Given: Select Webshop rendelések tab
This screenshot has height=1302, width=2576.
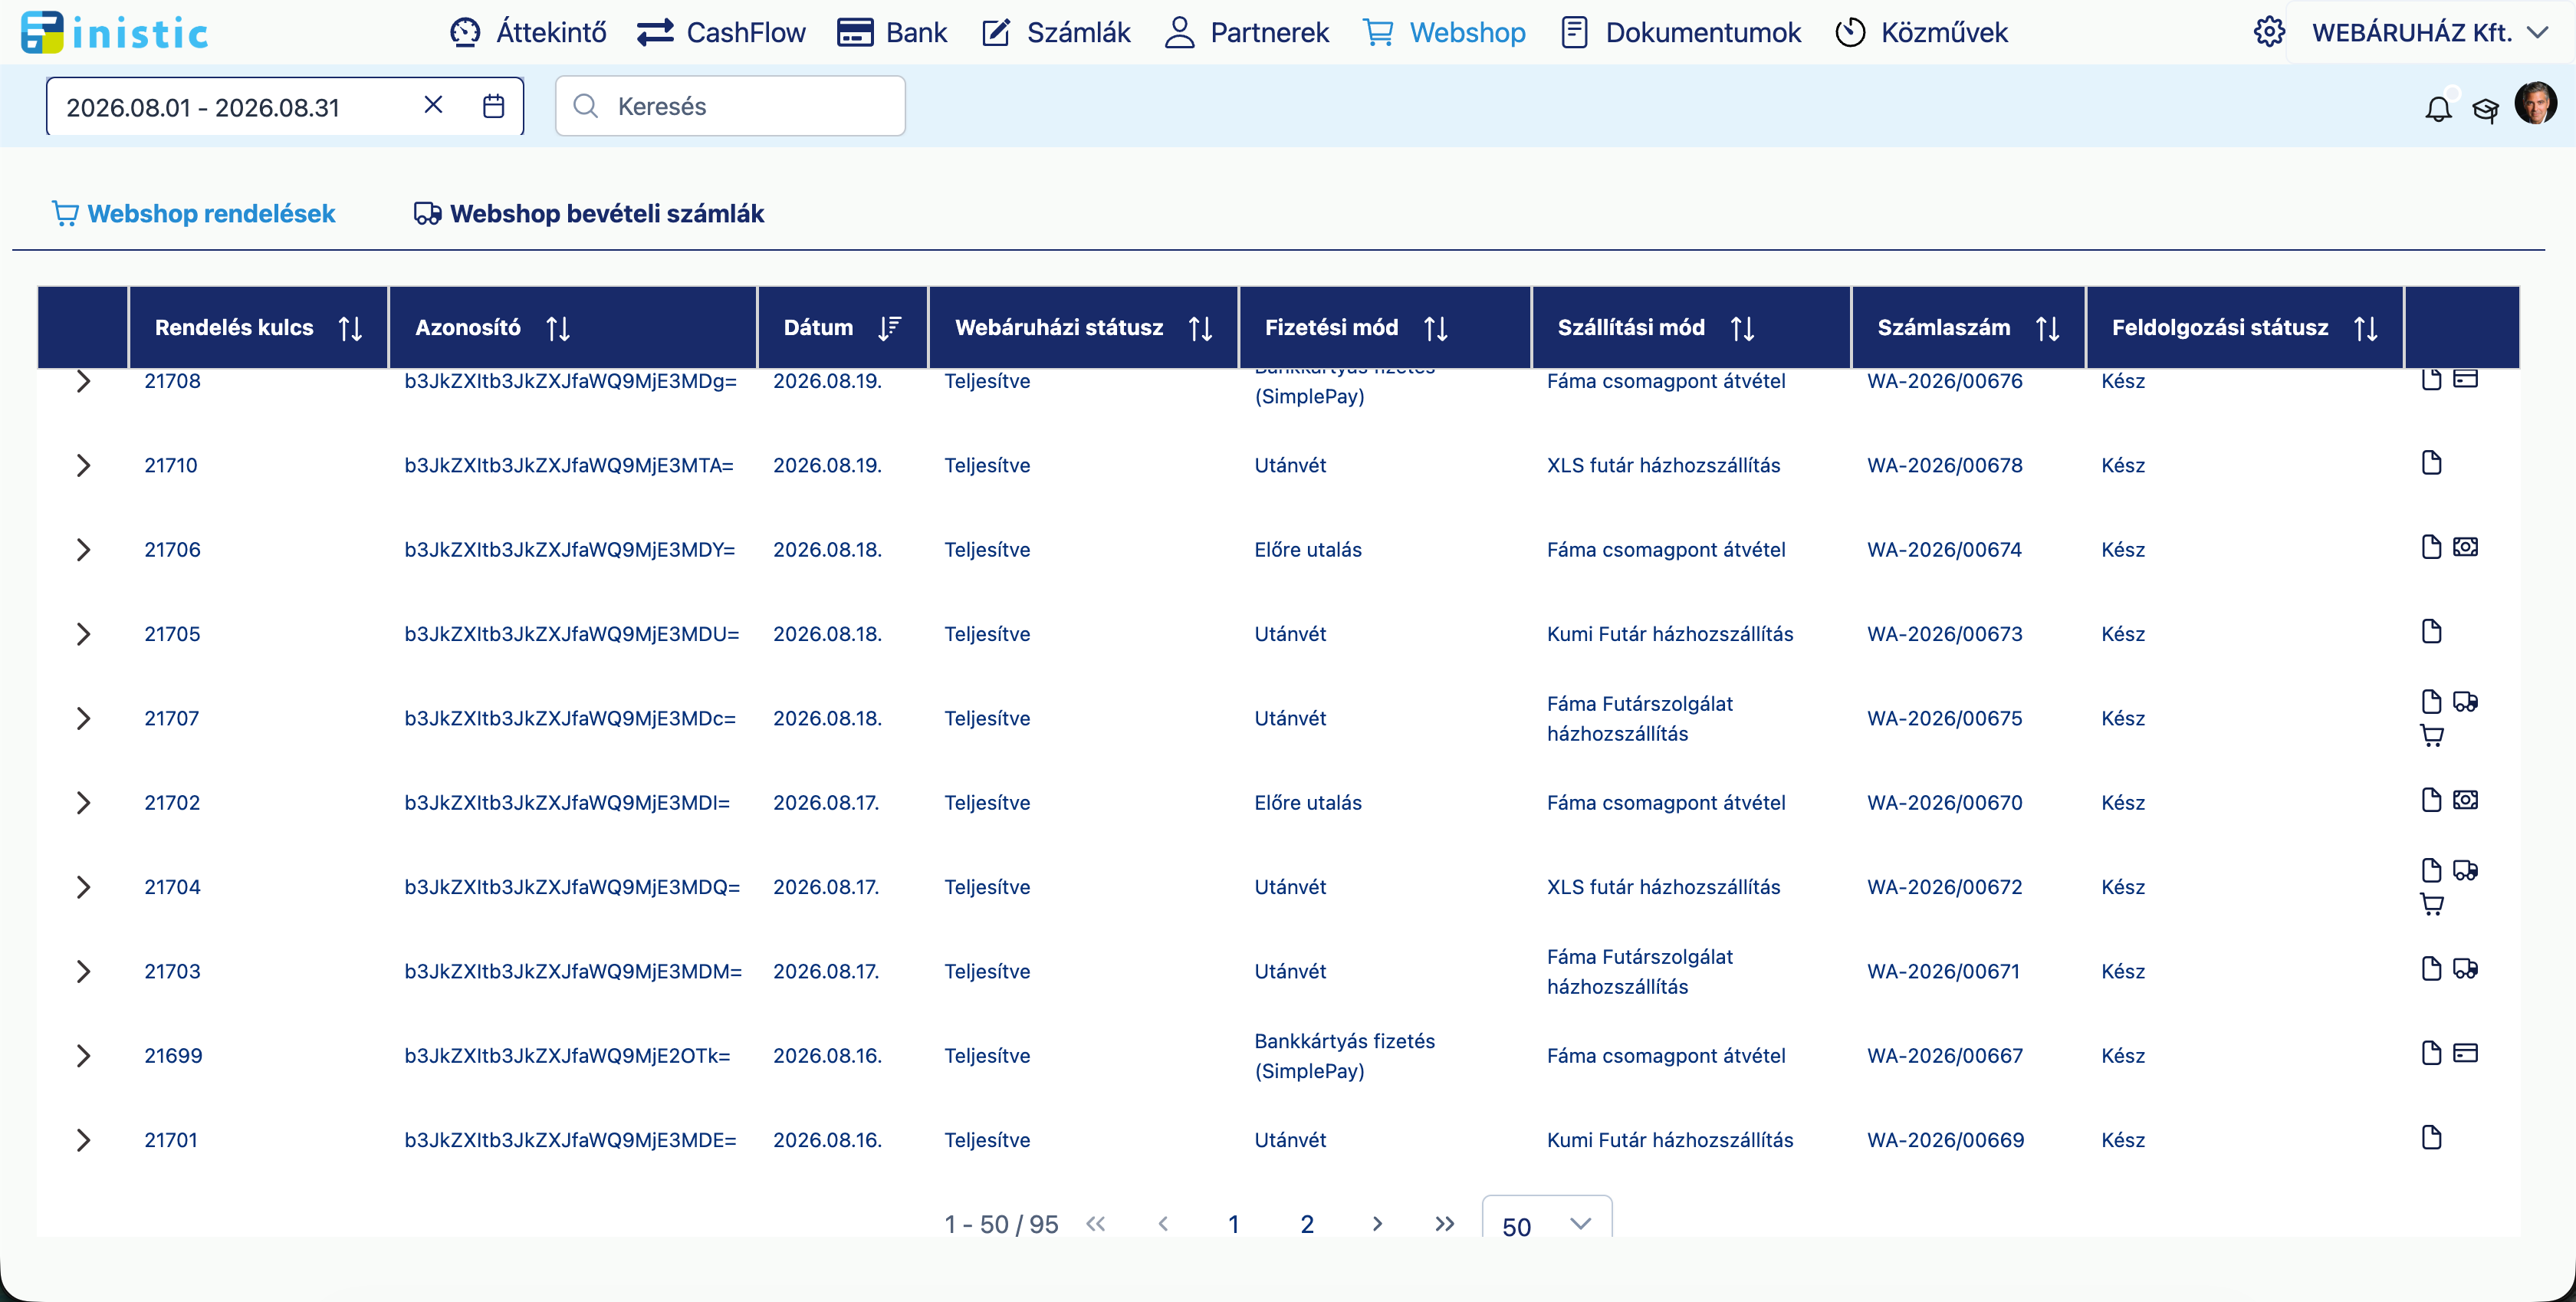Looking at the screenshot, I should coord(193,213).
